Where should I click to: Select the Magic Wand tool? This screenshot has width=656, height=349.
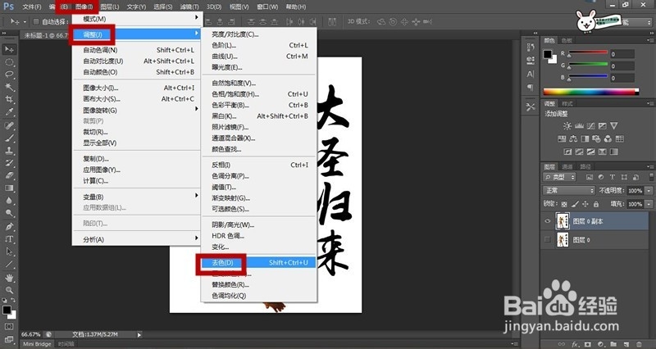tap(9, 88)
